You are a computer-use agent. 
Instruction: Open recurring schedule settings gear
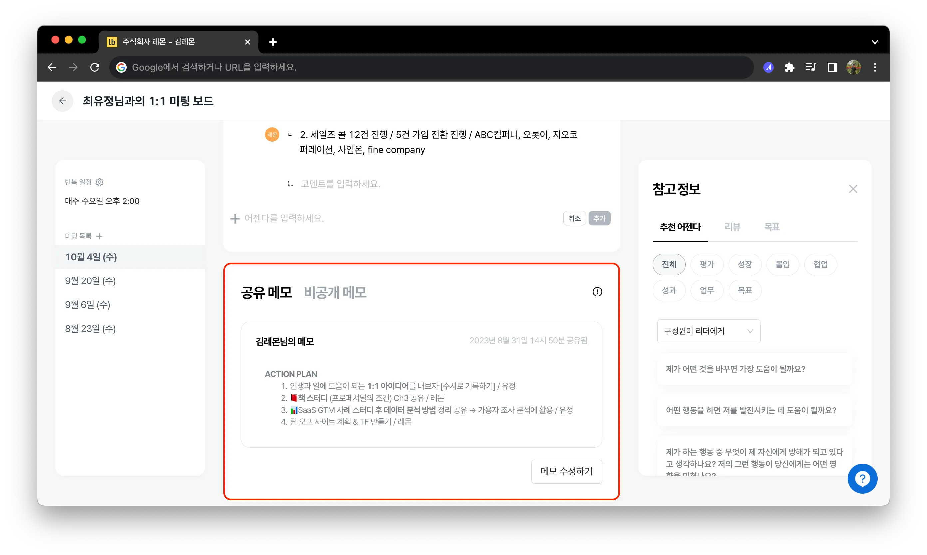pyautogui.click(x=100, y=182)
